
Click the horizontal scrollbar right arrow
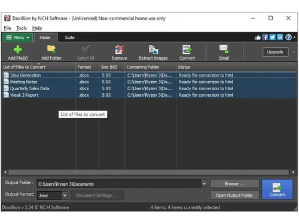[293, 172]
